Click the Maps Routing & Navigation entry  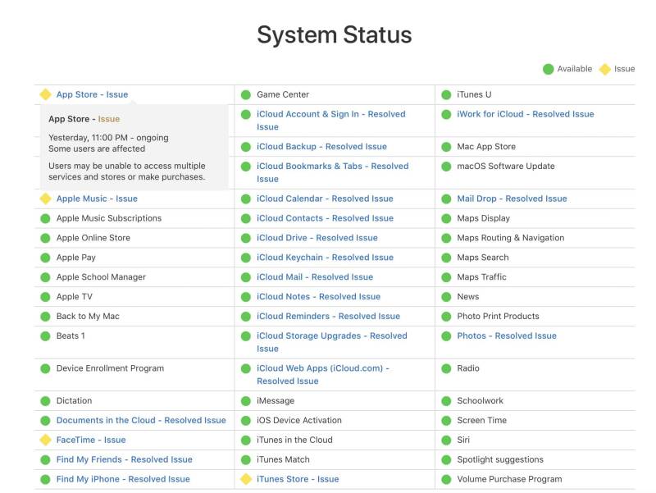point(511,238)
